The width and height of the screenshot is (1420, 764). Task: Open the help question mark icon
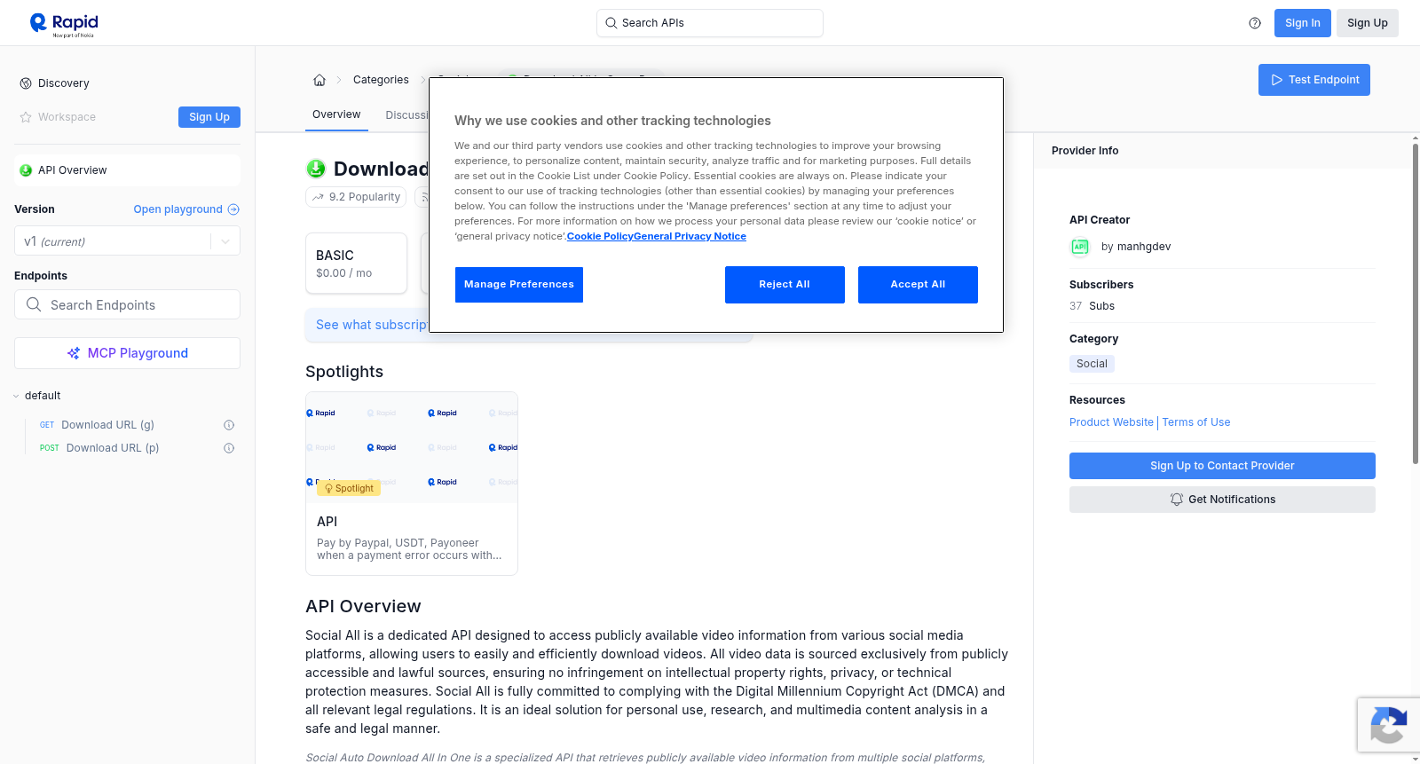(1255, 23)
